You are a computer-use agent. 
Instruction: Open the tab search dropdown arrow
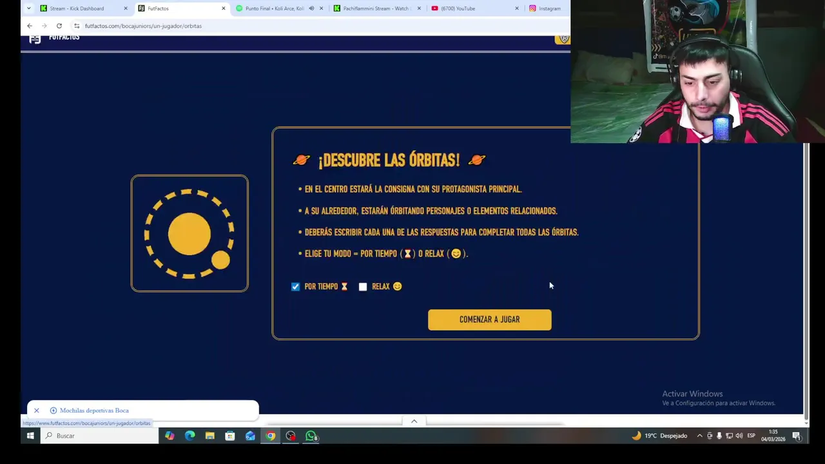coord(28,8)
